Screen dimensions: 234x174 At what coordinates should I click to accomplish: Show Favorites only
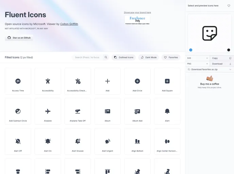pos(171,57)
